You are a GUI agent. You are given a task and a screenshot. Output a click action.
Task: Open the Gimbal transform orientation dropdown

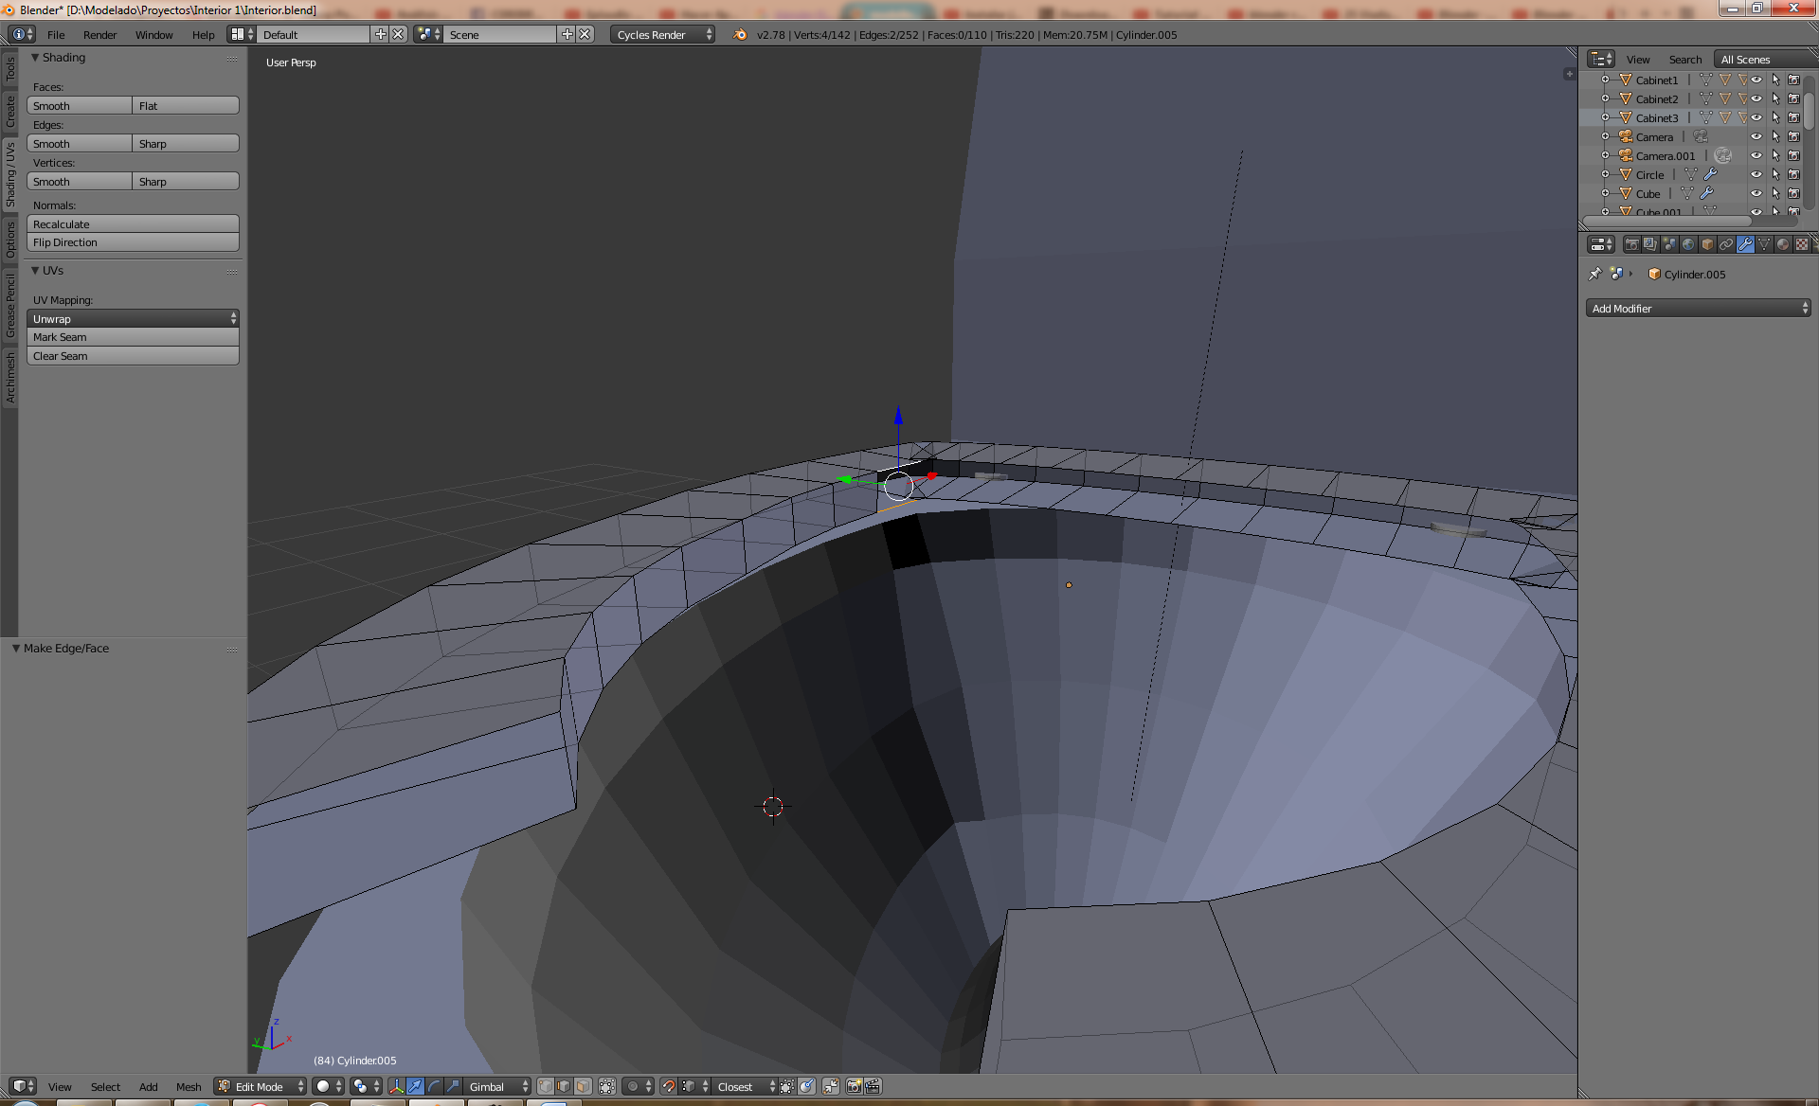click(498, 1086)
